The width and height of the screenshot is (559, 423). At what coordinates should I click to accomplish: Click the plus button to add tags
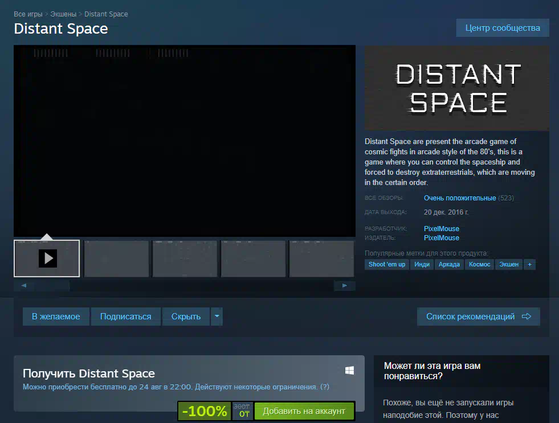coord(529,265)
